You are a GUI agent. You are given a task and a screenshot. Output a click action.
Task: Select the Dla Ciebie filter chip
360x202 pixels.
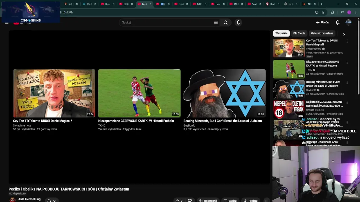pos(299,33)
